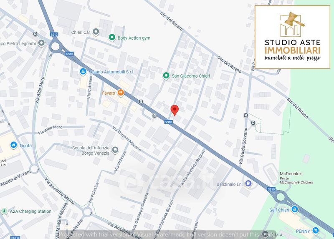Select the Body Action gym green marker
Image resolution: width=334 pixels, height=239 pixels.
112,38
